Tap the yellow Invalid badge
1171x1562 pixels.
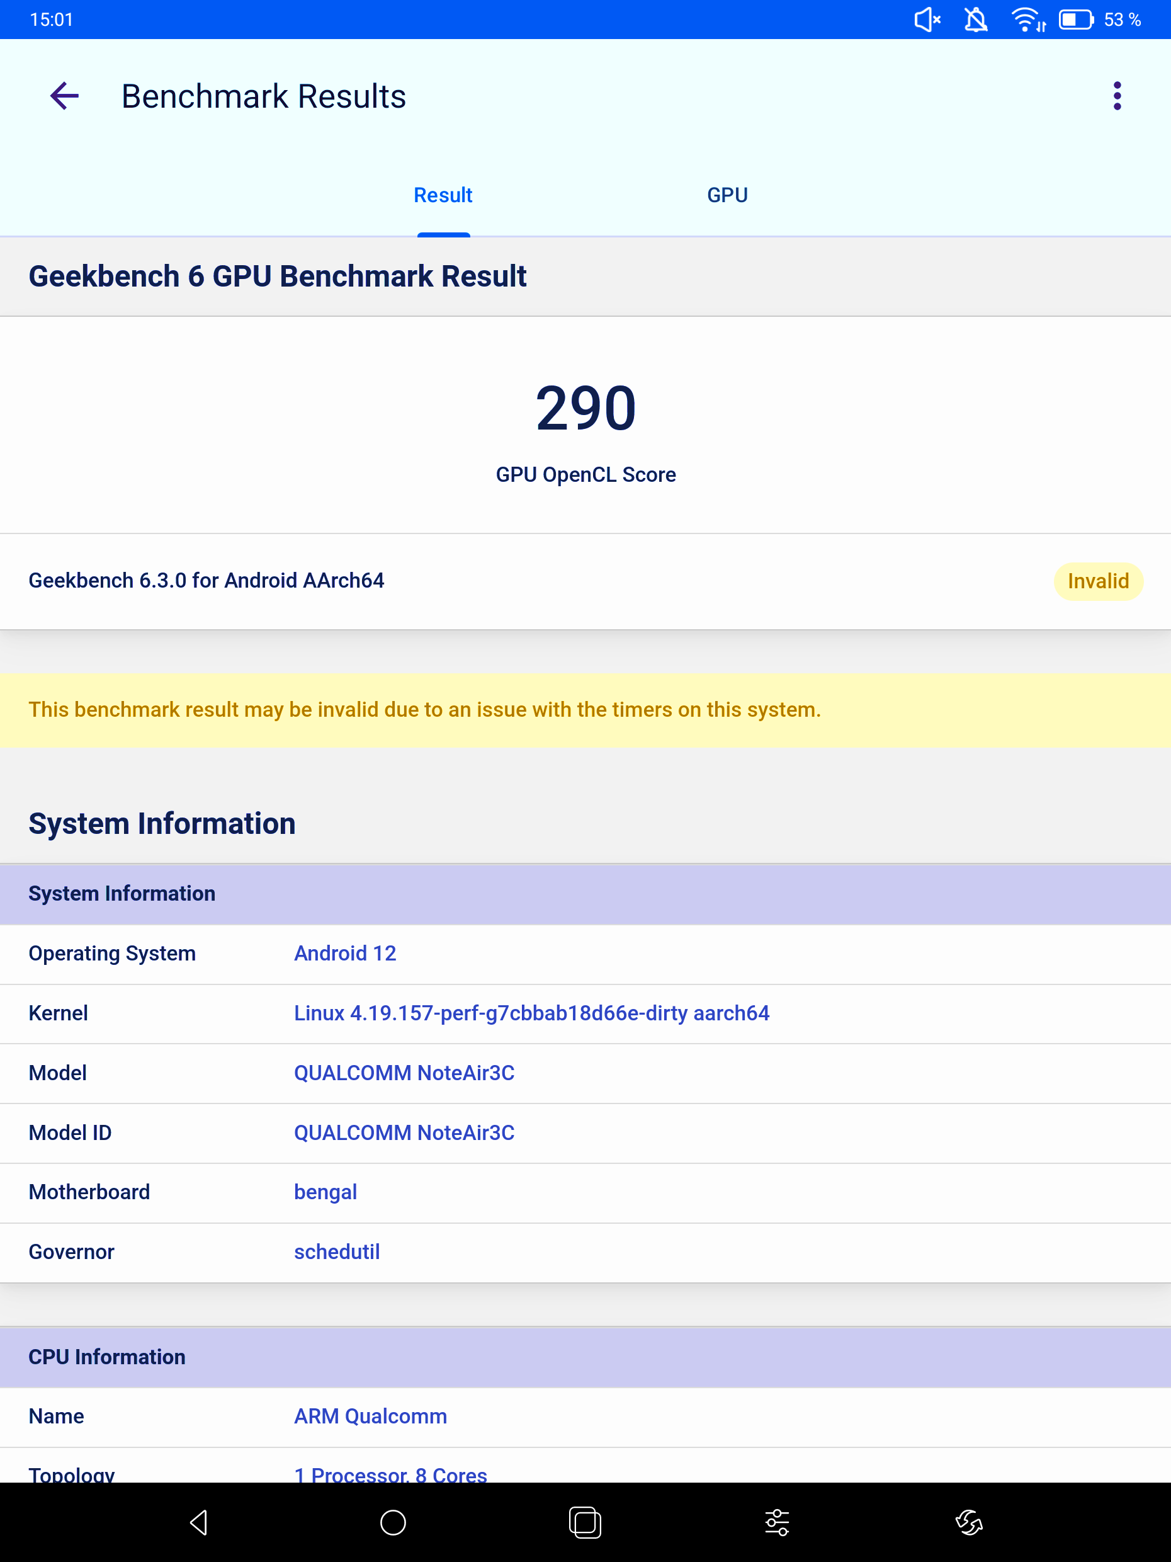(x=1097, y=581)
